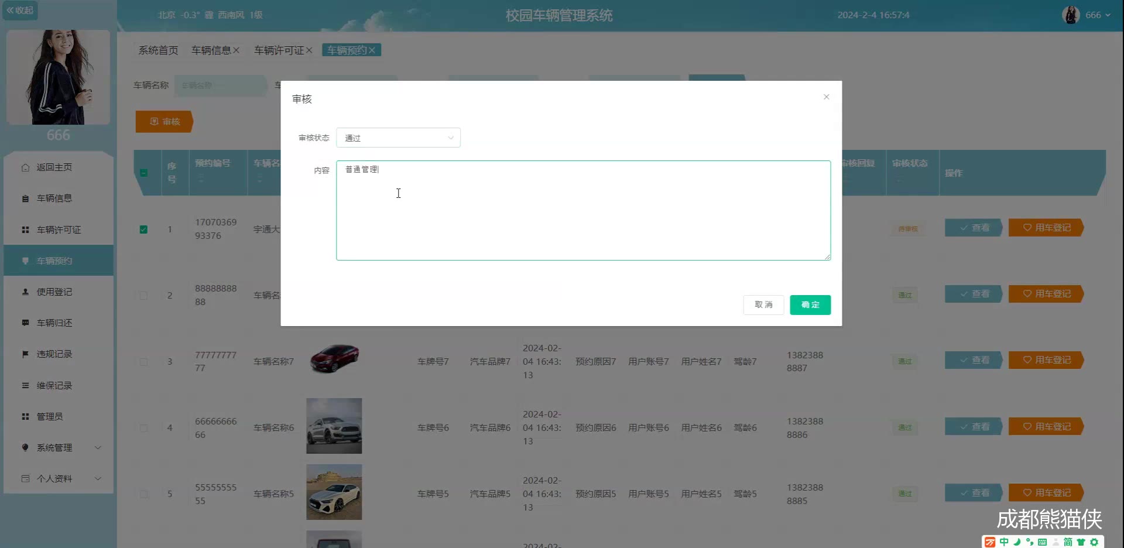Click the orange 审核 button above the table

165,121
